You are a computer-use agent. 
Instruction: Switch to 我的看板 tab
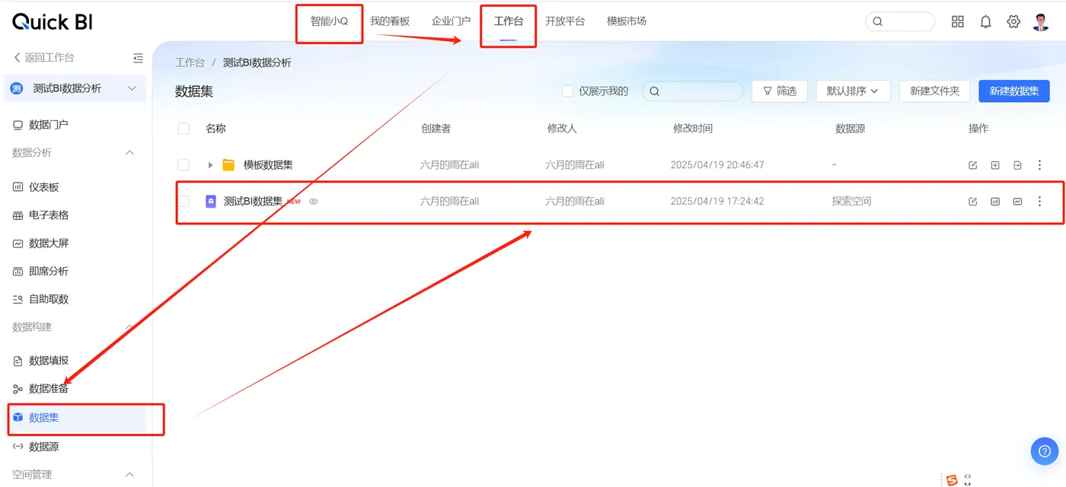(390, 21)
